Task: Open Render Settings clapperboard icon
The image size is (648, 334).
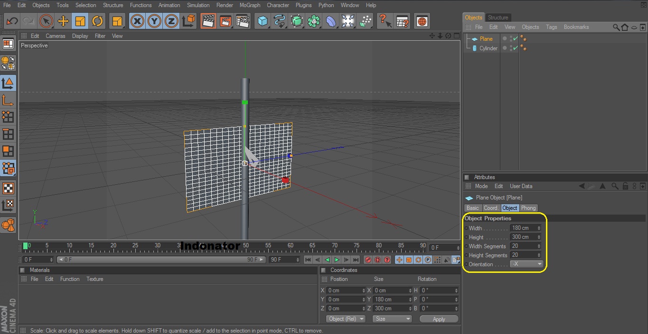Action: [x=242, y=21]
